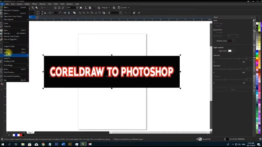Choose Publish to PDF in the File menu
This screenshot has width=262, height=147.
point(14,61)
